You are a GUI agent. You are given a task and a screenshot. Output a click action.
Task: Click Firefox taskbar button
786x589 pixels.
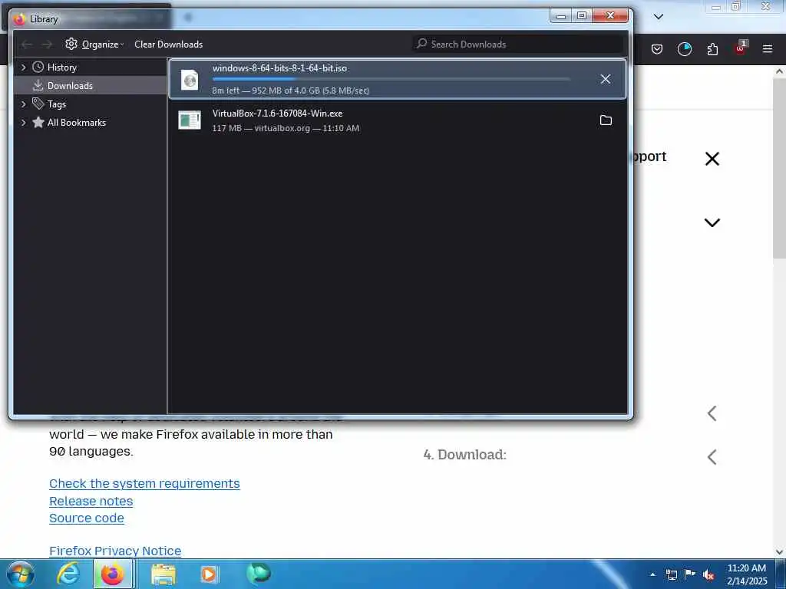click(114, 574)
